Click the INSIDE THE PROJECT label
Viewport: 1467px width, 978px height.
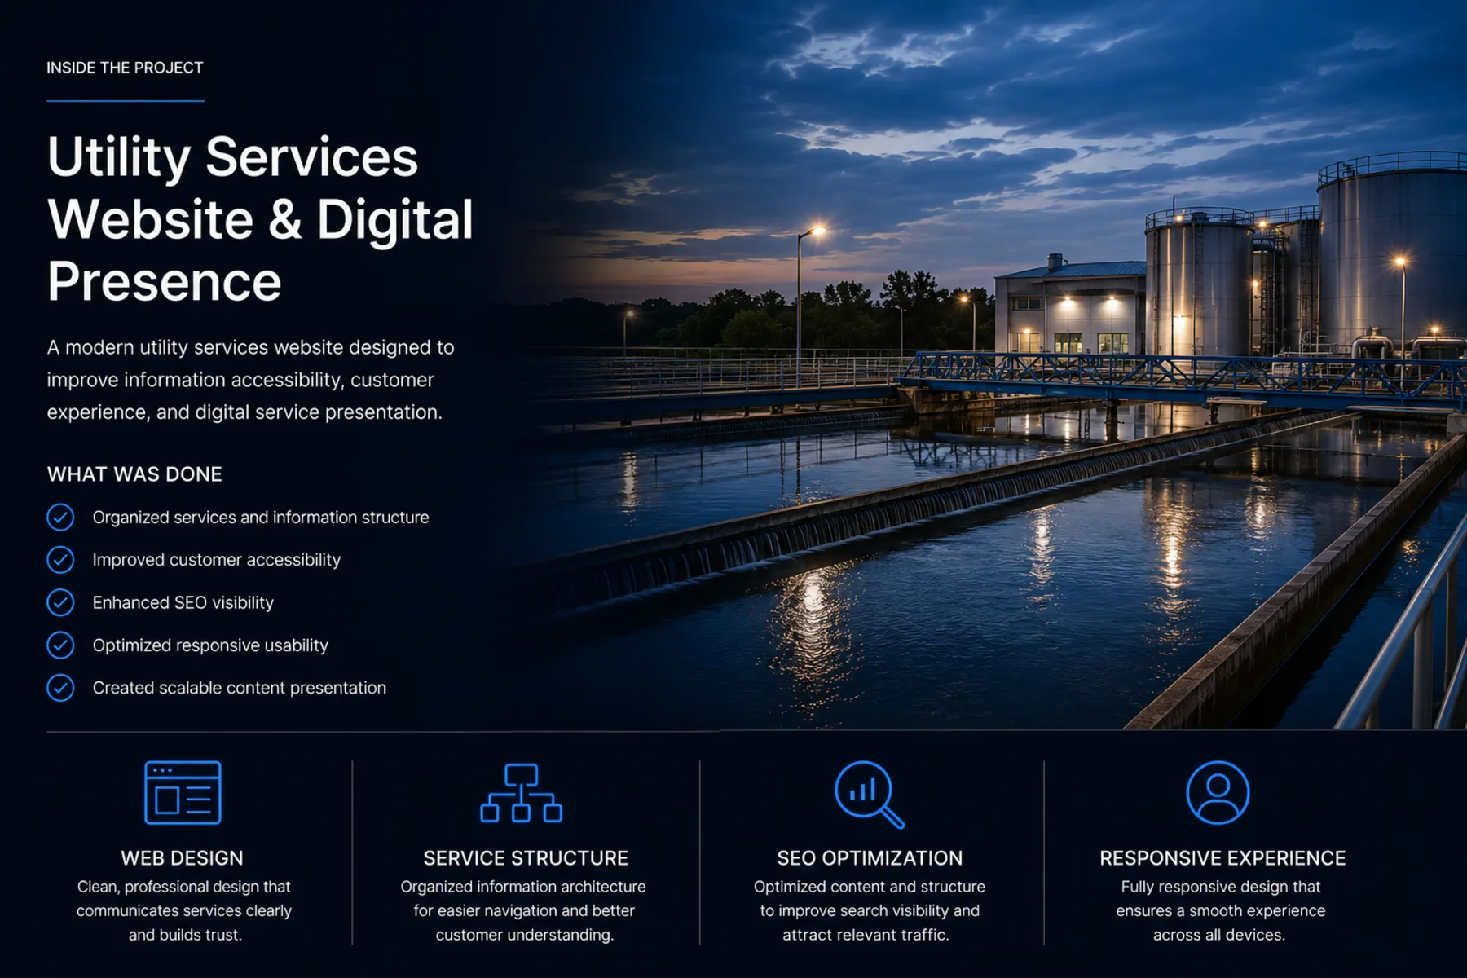coord(125,68)
